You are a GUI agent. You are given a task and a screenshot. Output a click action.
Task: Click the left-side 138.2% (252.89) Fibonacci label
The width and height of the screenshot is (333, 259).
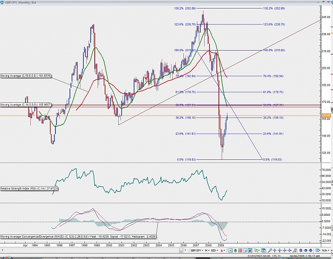[x=185, y=9]
